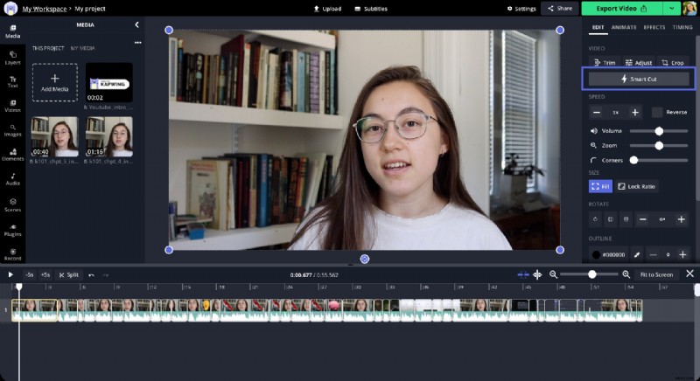Viewport: 700px width, 381px height.
Task: Increase speed with plus button
Action: [x=635, y=113]
